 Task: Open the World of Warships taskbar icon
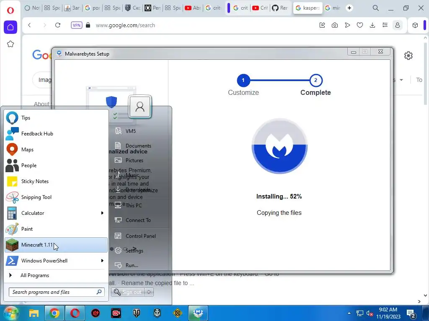[157, 313]
